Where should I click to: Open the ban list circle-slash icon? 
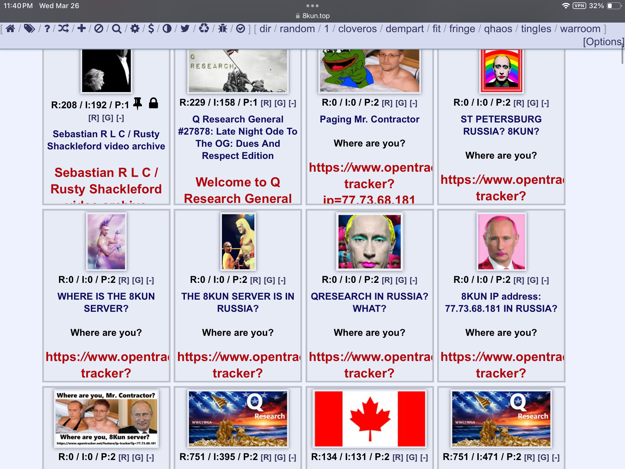coord(99,29)
